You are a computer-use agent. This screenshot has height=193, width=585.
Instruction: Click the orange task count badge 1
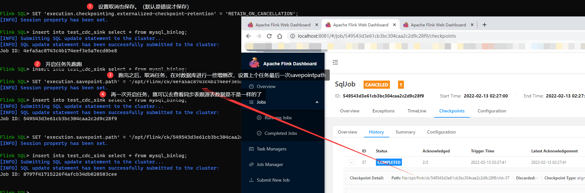tap(401, 85)
